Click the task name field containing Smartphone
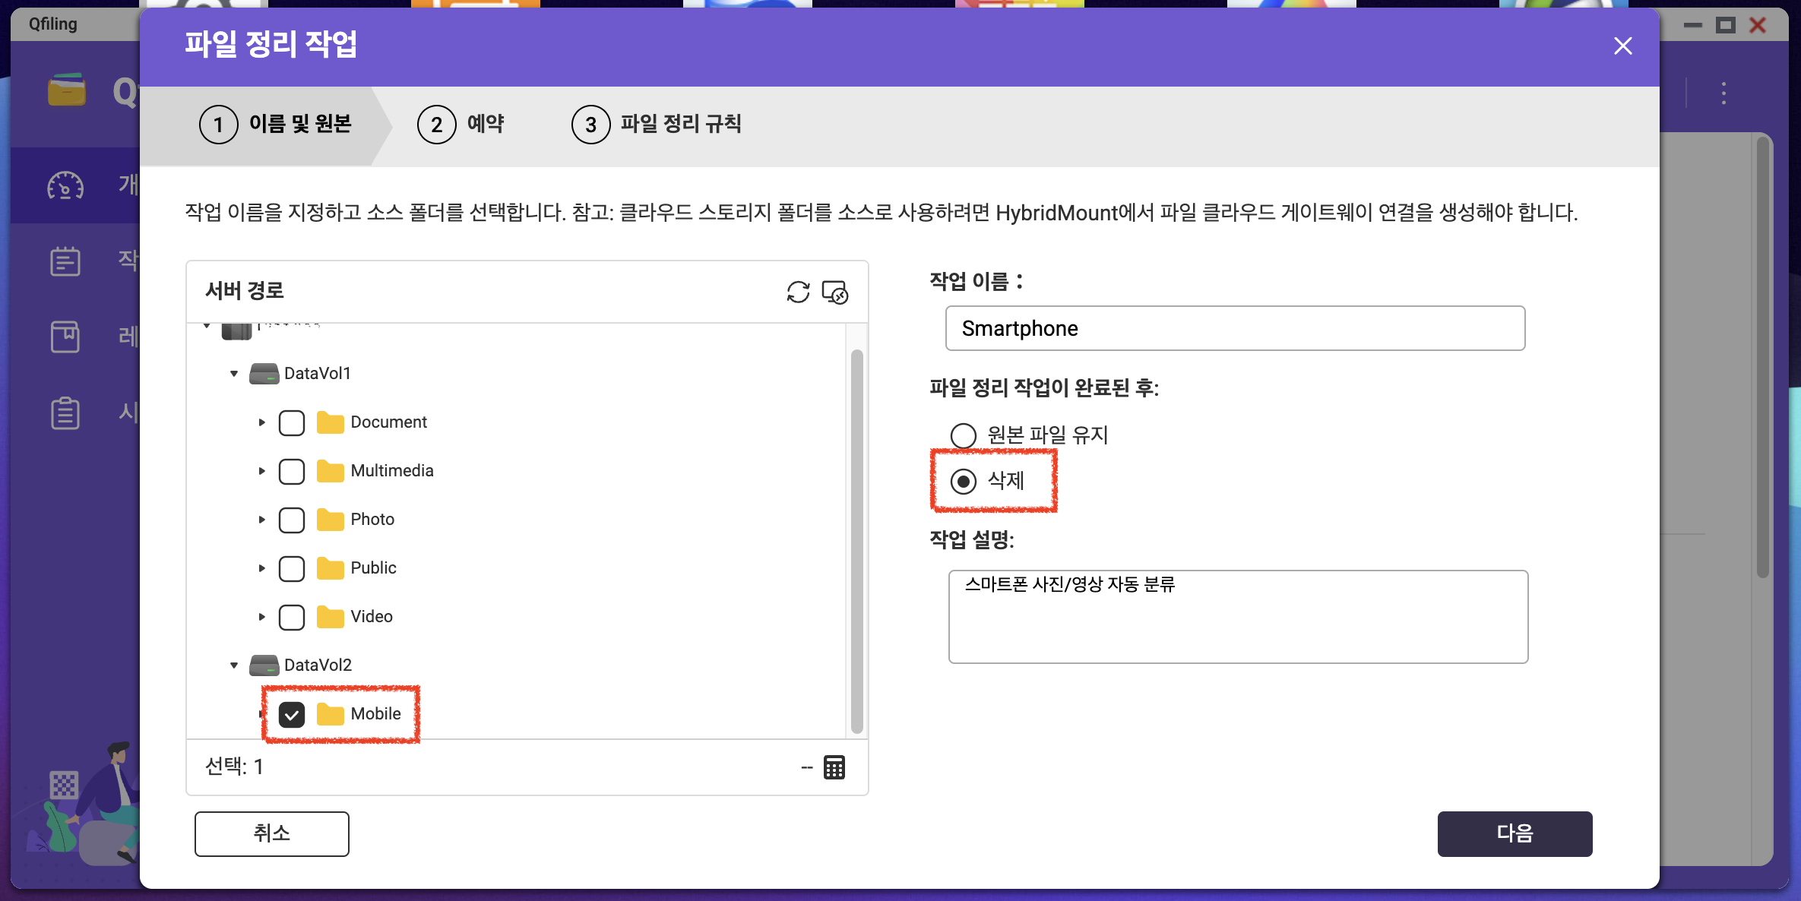The image size is (1801, 901). [1236, 328]
